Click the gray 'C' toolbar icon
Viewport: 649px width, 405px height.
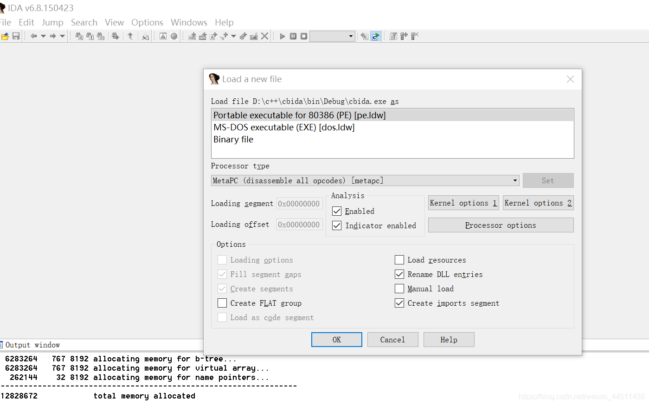365,36
